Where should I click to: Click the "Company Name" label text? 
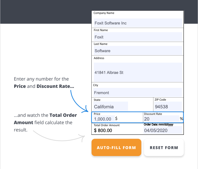(x=104, y=13)
